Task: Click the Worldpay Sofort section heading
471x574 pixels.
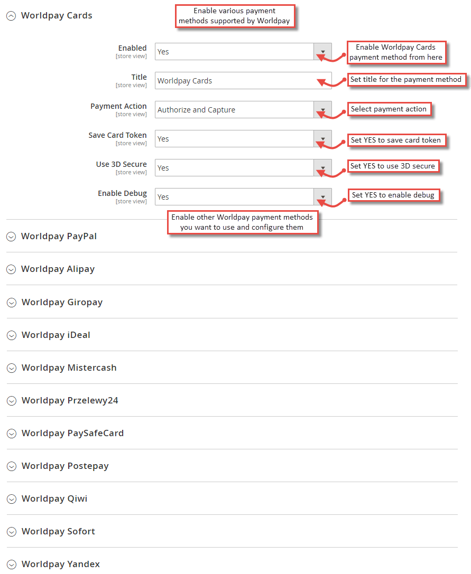Action: click(58, 531)
